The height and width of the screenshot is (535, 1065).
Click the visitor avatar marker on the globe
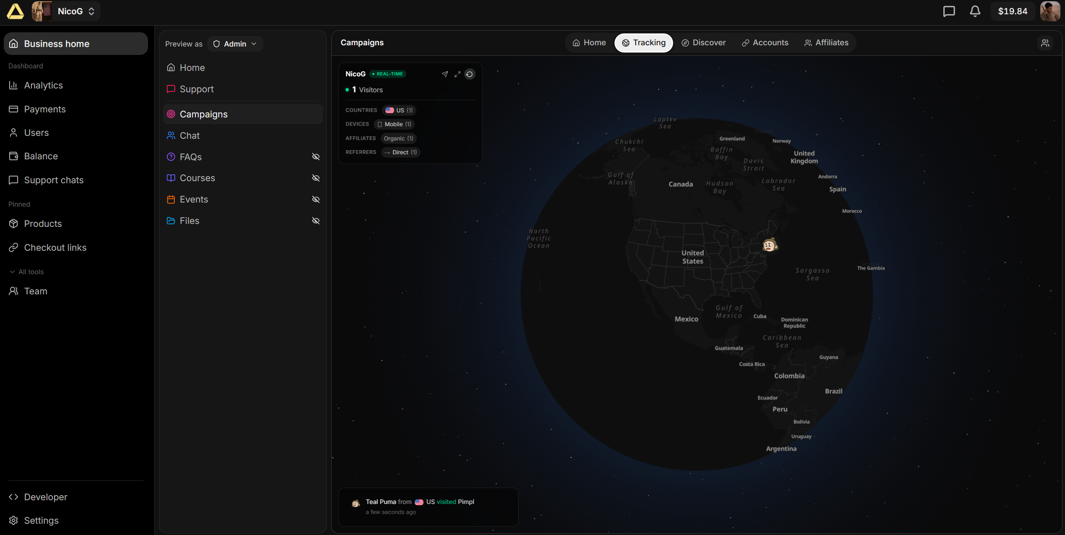(x=769, y=245)
